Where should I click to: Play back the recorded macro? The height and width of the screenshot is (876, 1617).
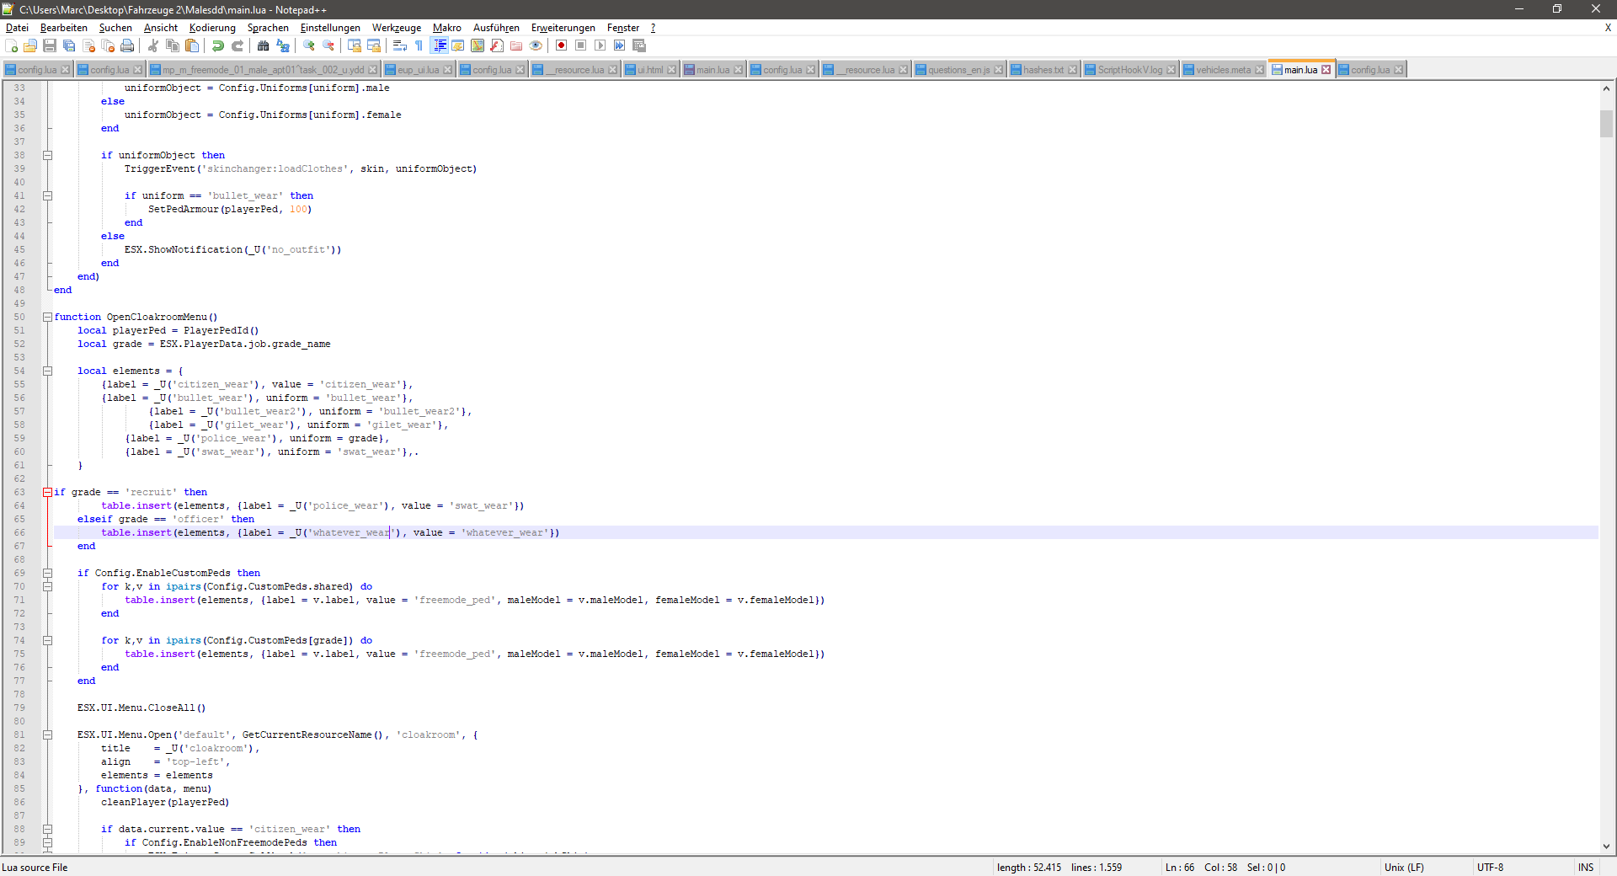click(600, 46)
